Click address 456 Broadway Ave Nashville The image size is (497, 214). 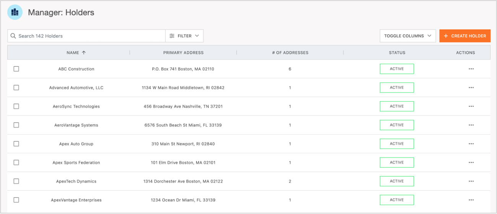point(183,107)
